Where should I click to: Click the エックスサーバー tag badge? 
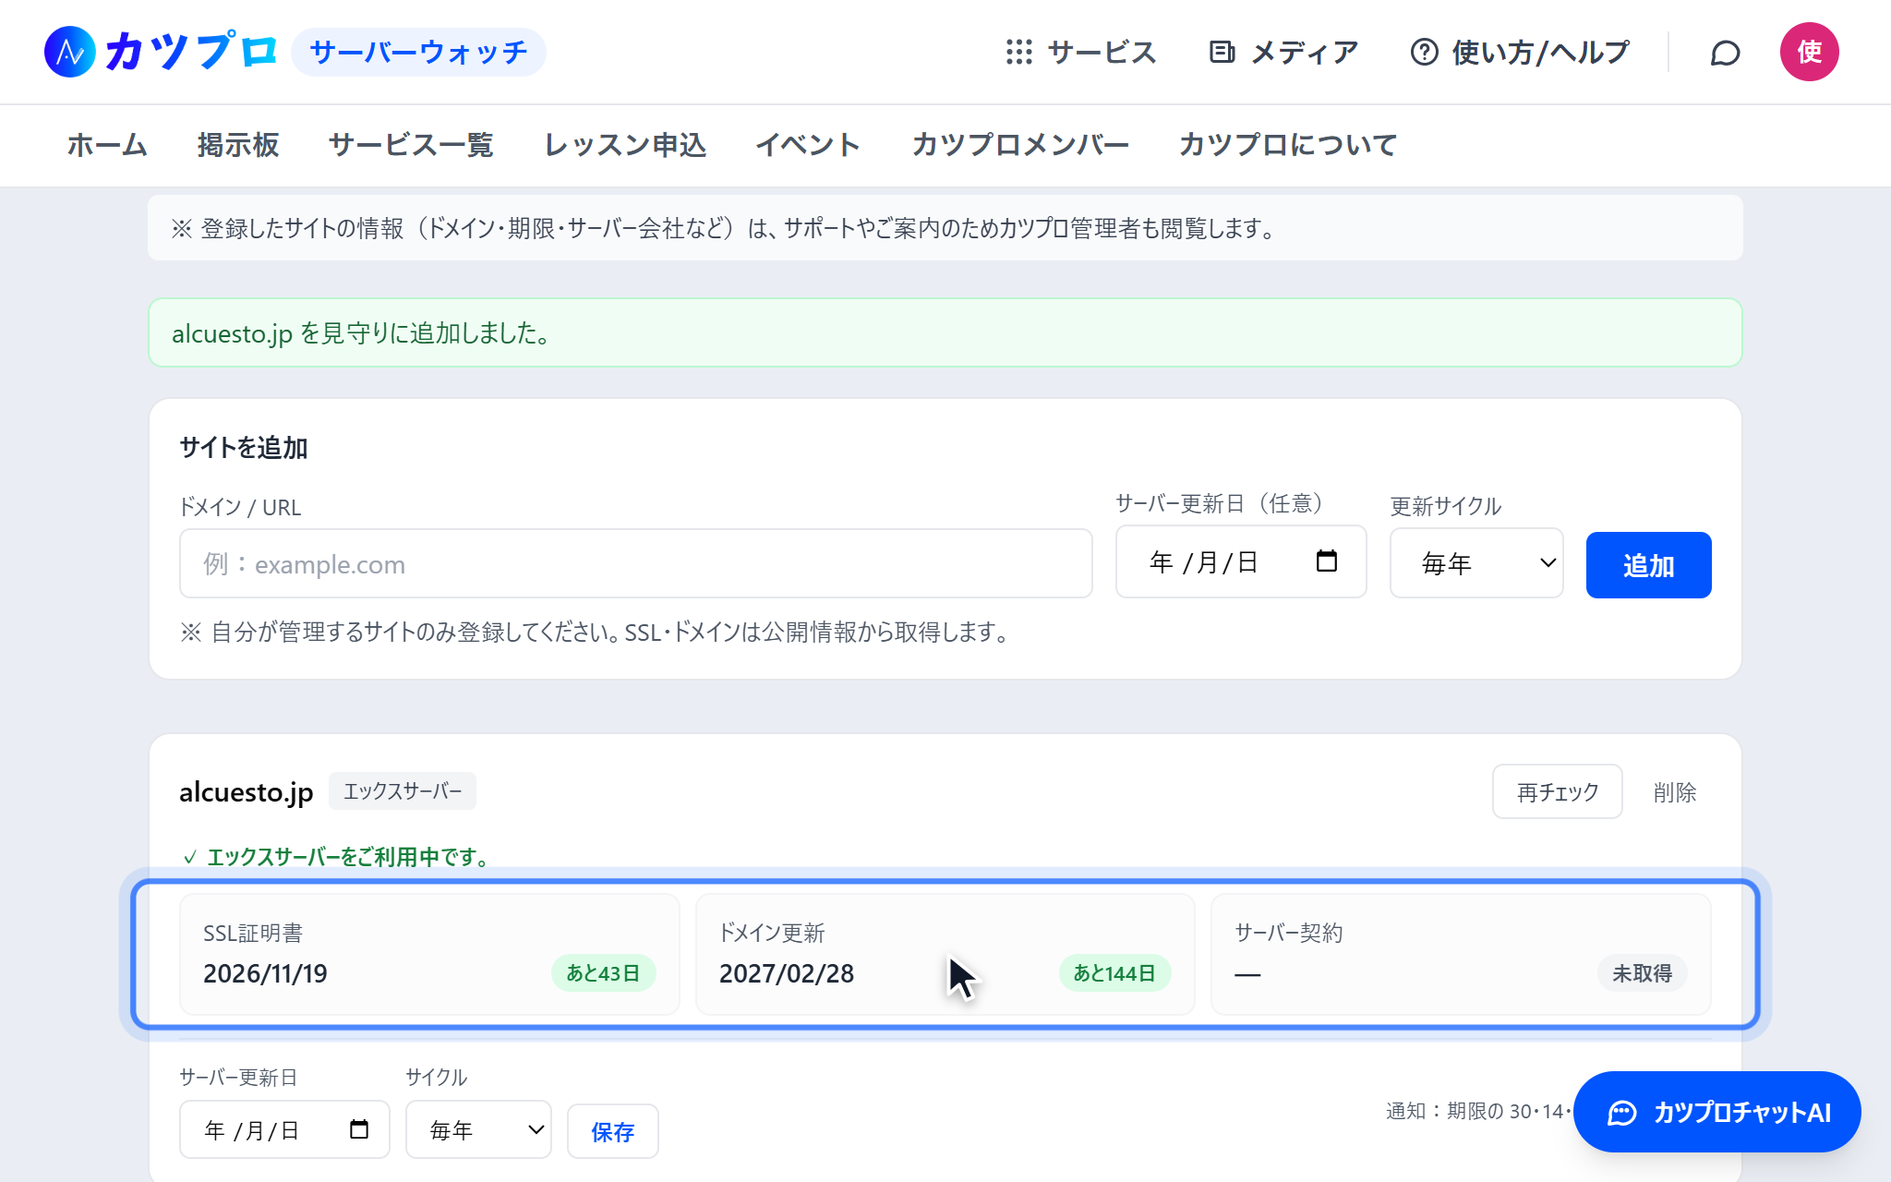[403, 791]
